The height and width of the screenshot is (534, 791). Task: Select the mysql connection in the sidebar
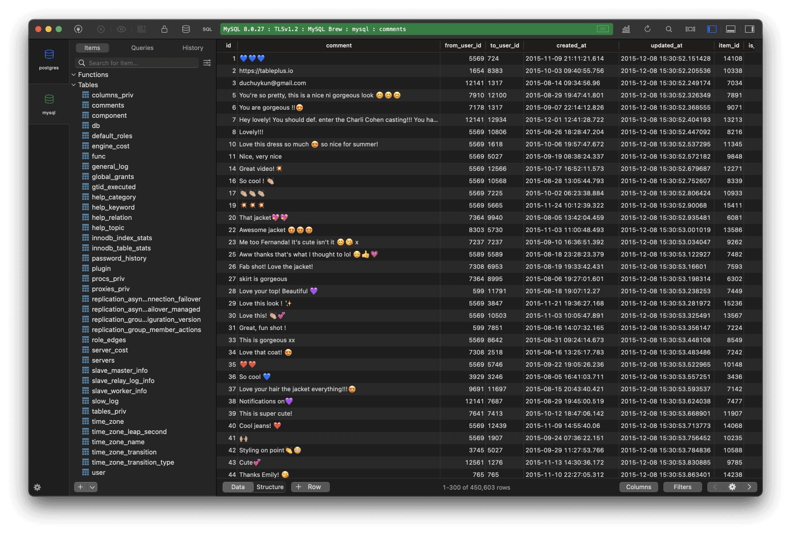[x=49, y=104]
